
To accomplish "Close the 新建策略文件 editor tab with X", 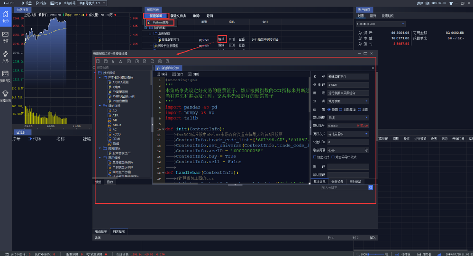I will pos(373,68).
